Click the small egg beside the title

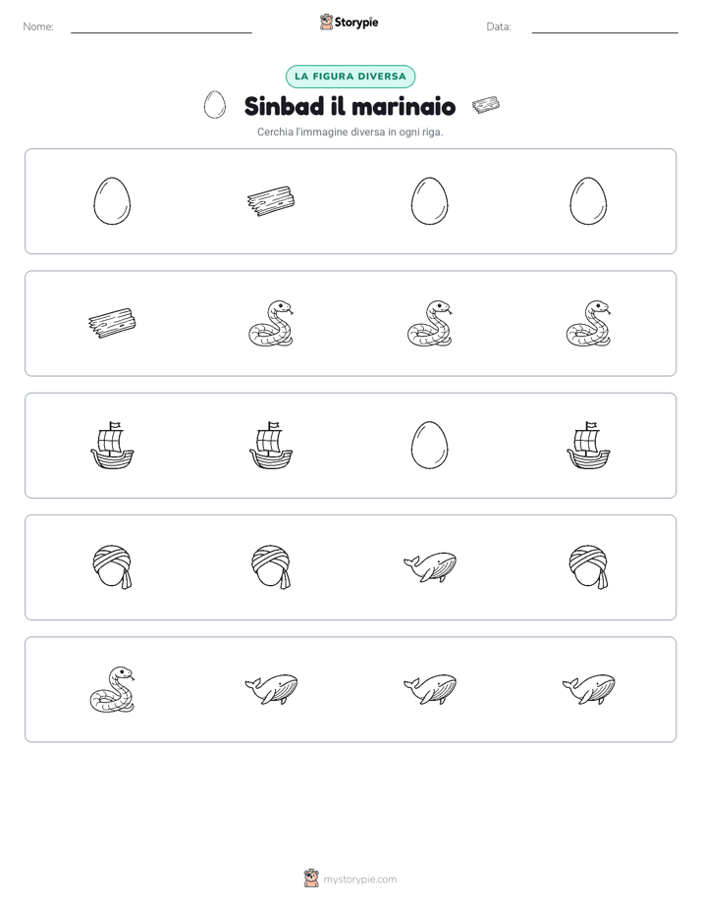point(215,105)
